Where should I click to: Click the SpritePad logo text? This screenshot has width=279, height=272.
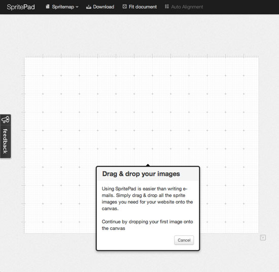click(x=21, y=7)
